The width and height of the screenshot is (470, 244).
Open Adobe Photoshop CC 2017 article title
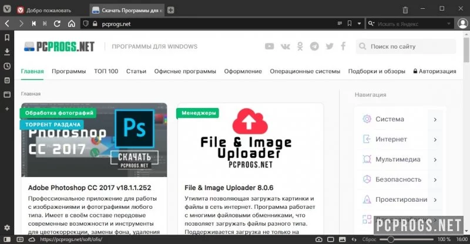pyautogui.click(x=89, y=188)
